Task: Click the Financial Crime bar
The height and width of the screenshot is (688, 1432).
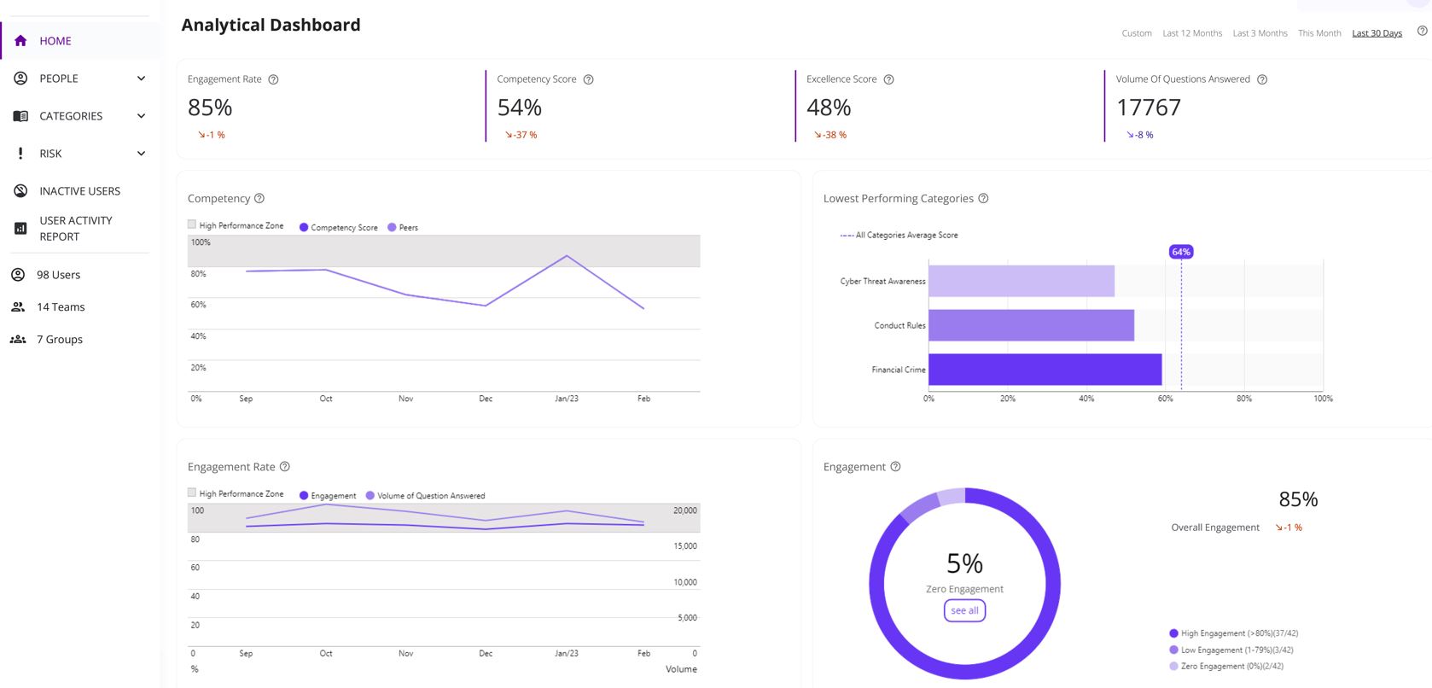Action: click(x=1045, y=370)
